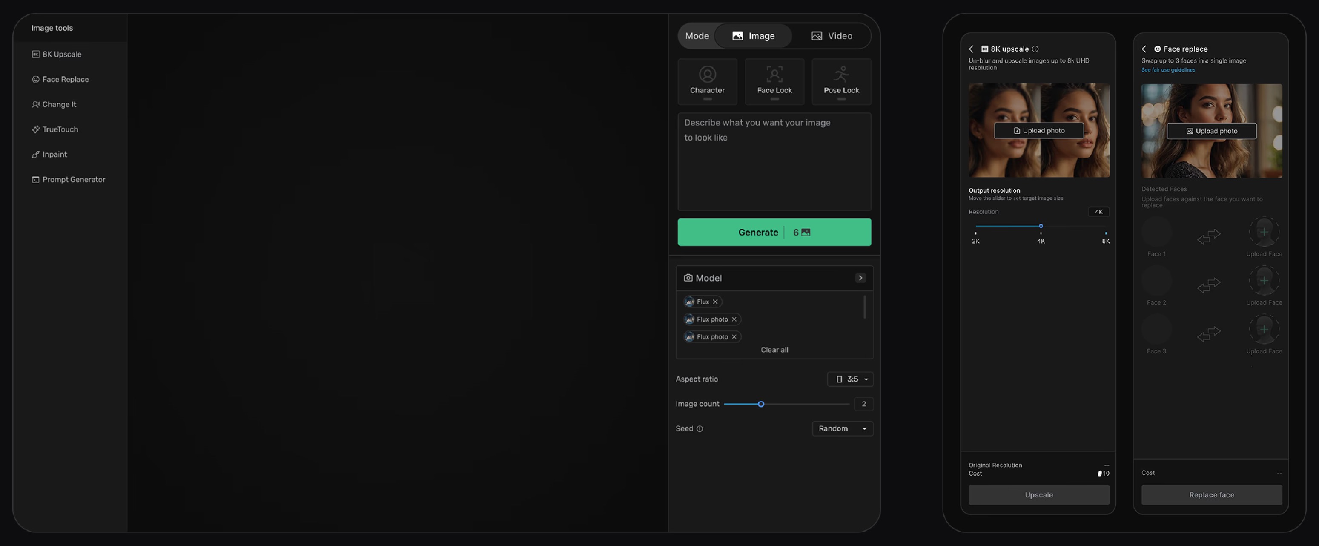Click the green Generate button
Image resolution: width=1319 pixels, height=546 pixels.
click(774, 233)
